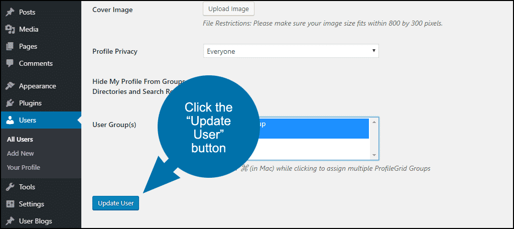Screen dimensions: 514x229
Task: Click the Pages icon in sidebar
Action: click(x=11, y=46)
